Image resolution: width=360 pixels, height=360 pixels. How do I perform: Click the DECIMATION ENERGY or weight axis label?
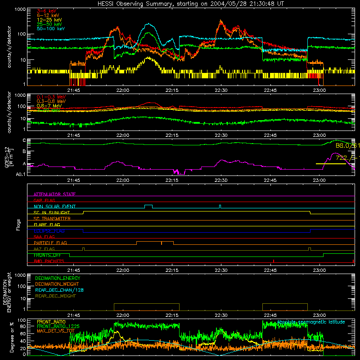point(7,292)
